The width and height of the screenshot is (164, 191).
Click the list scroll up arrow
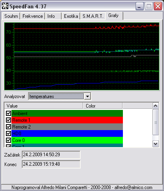tap(156, 106)
